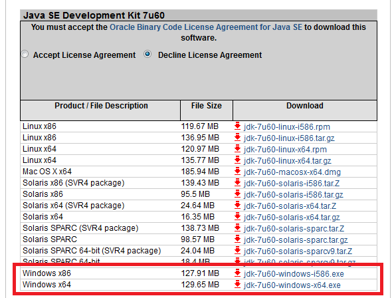The image size is (392, 298).
Task: Click red download arrow for linux-i586.tar.gz
Action: [237, 138]
